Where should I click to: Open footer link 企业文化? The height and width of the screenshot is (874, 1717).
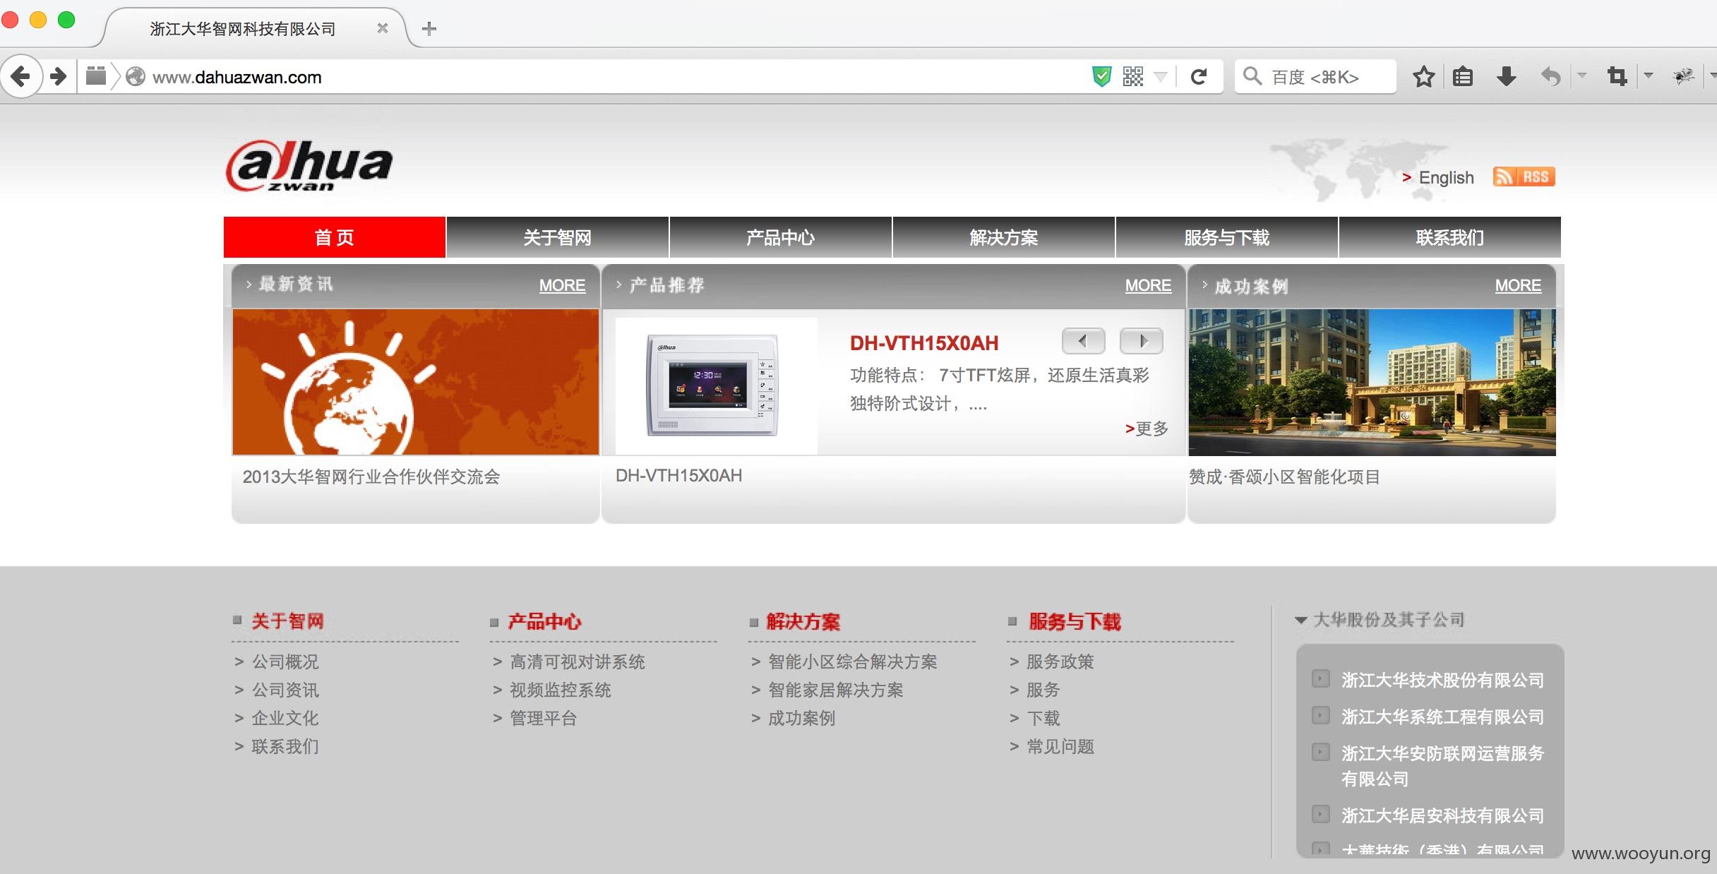point(285,718)
